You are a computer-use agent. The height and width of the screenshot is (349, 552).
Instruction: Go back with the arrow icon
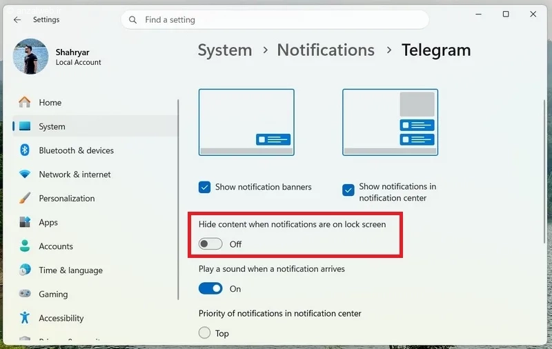click(x=17, y=20)
